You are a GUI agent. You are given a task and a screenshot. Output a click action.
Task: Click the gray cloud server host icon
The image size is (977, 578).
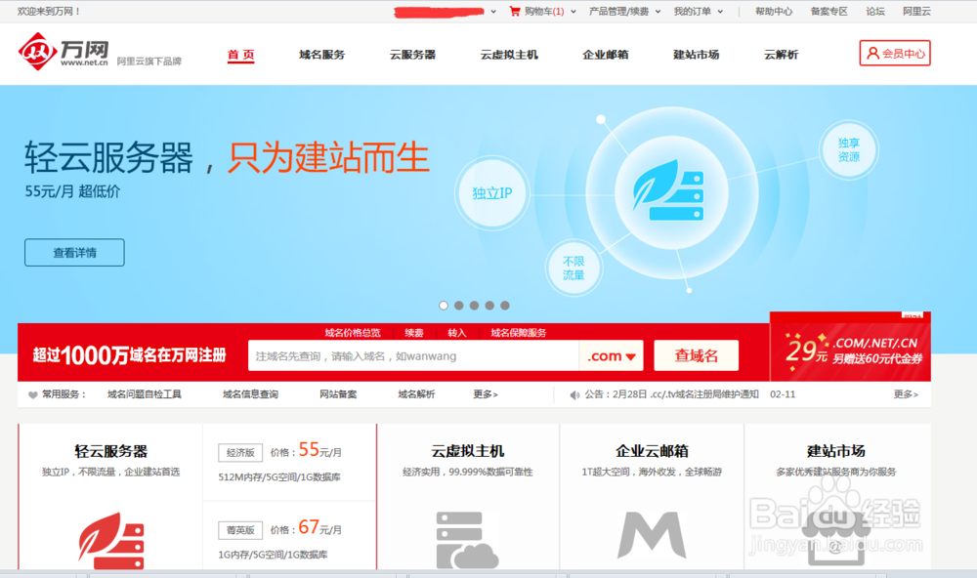(467, 540)
